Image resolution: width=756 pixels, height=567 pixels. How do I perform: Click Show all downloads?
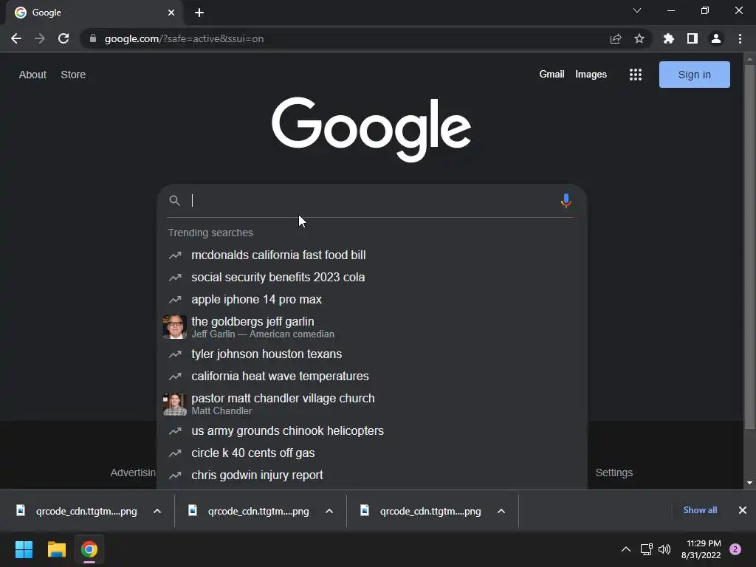700,510
